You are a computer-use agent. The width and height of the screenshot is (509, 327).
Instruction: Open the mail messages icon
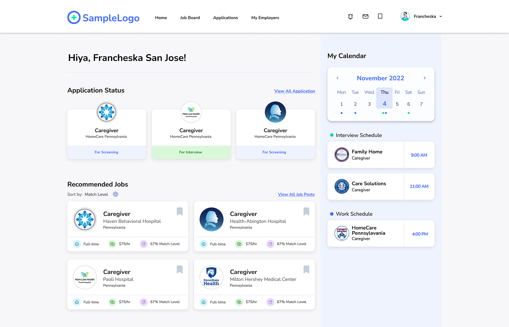[x=365, y=16]
